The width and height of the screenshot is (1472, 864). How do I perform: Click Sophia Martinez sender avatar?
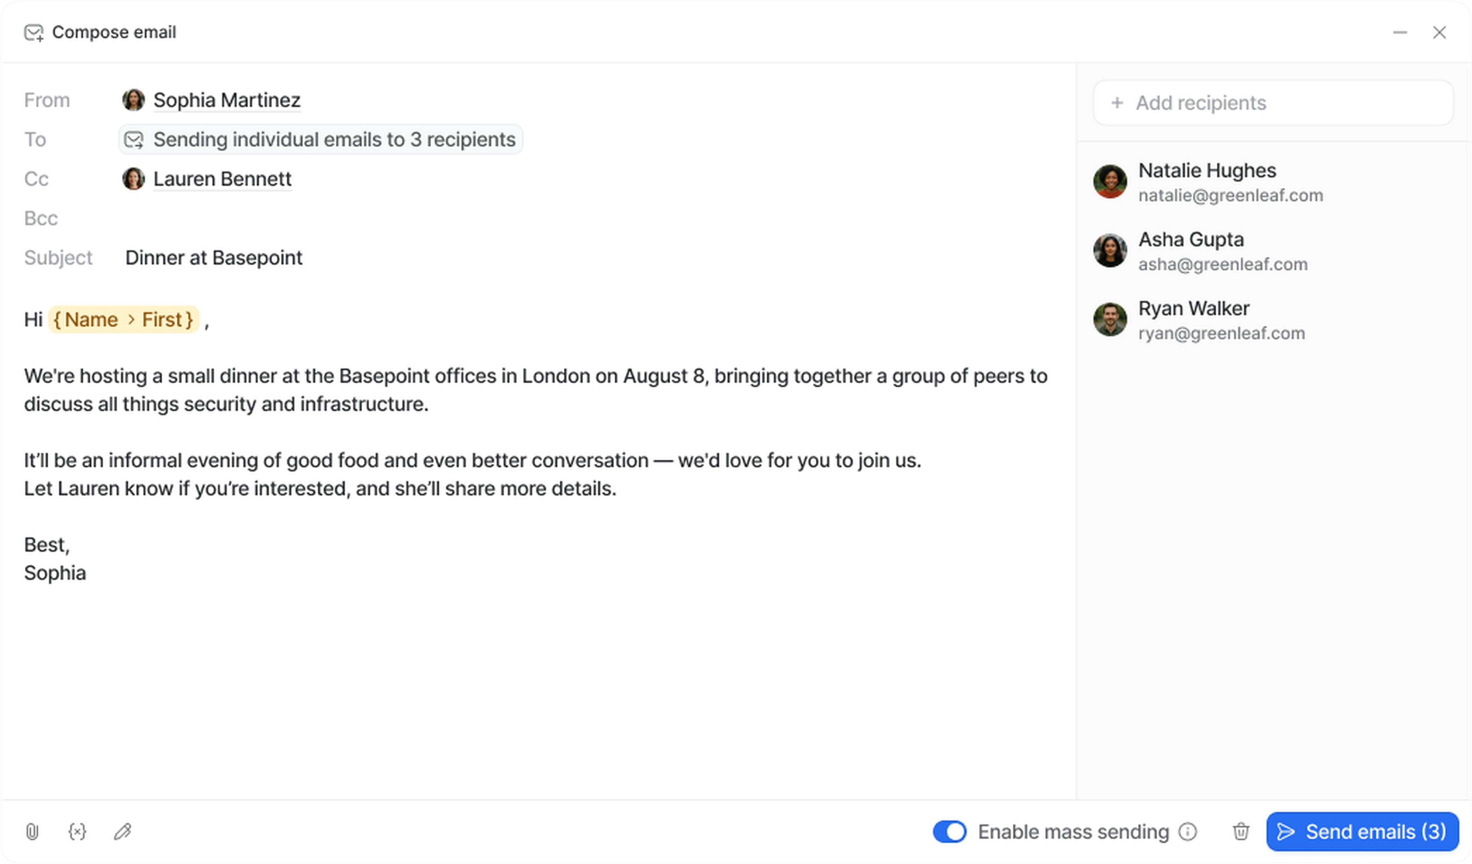[x=133, y=100]
